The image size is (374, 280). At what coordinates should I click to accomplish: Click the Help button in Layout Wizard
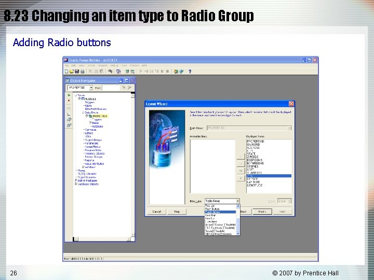tap(177, 212)
